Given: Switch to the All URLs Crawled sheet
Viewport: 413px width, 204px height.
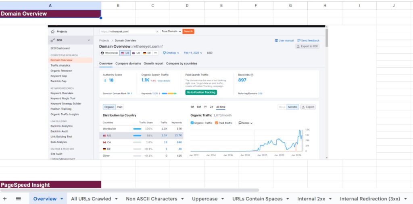Looking at the screenshot, I should tap(91, 199).
